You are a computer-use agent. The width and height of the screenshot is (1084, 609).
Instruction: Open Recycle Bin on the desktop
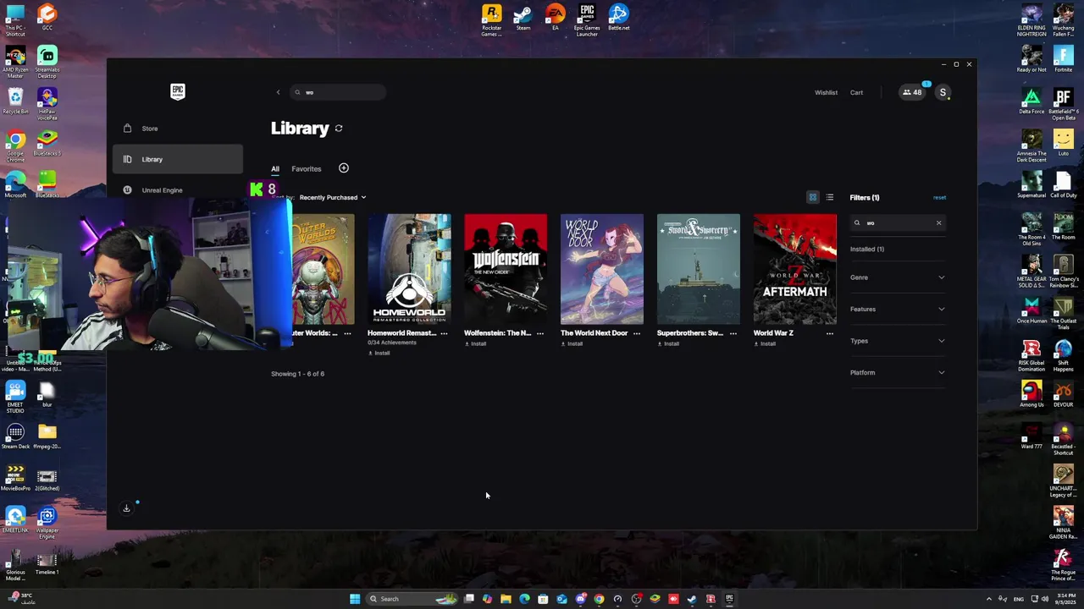tap(15, 101)
